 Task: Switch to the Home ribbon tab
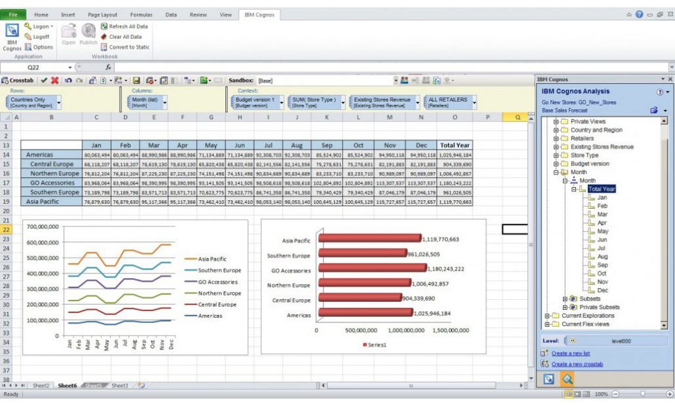pyautogui.click(x=42, y=14)
